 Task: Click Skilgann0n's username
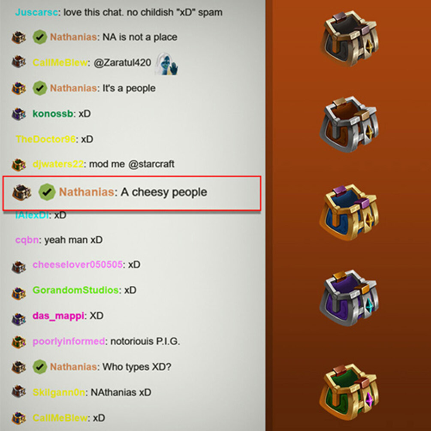pyautogui.click(x=59, y=392)
